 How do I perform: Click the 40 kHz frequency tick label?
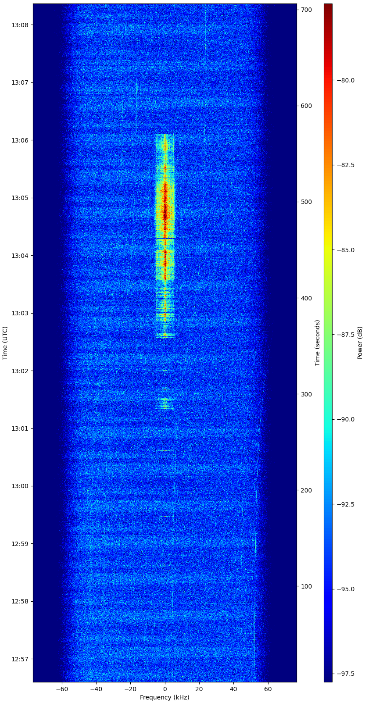(x=233, y=689)
